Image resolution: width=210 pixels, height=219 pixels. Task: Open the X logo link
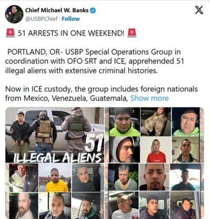click(x=199, y=10)
